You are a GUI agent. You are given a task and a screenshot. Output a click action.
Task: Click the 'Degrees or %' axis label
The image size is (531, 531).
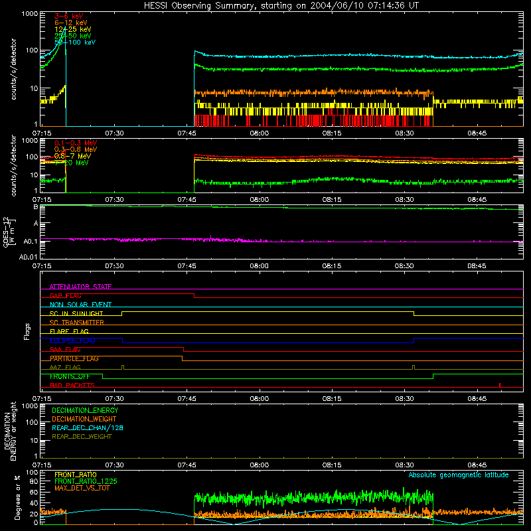click(x=17, y=497)
